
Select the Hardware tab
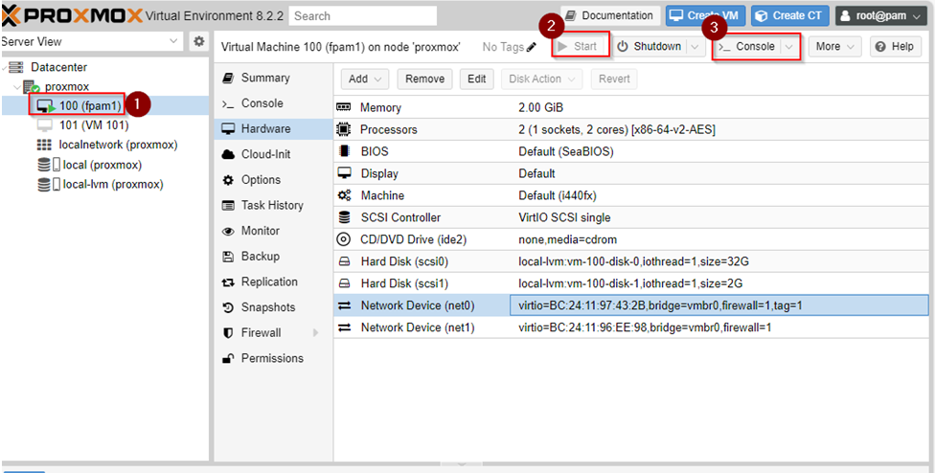point(273,129)
